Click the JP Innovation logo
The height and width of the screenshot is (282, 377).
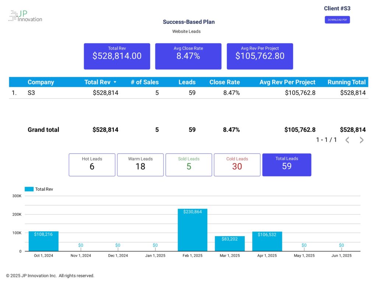[x=25, y=16]
